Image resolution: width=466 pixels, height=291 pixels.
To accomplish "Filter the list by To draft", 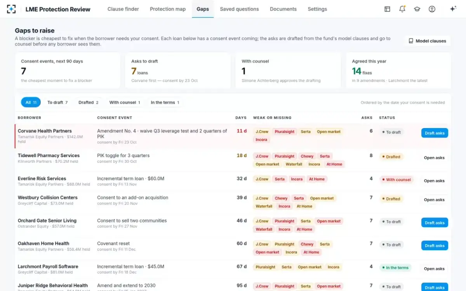I will 57,102.
